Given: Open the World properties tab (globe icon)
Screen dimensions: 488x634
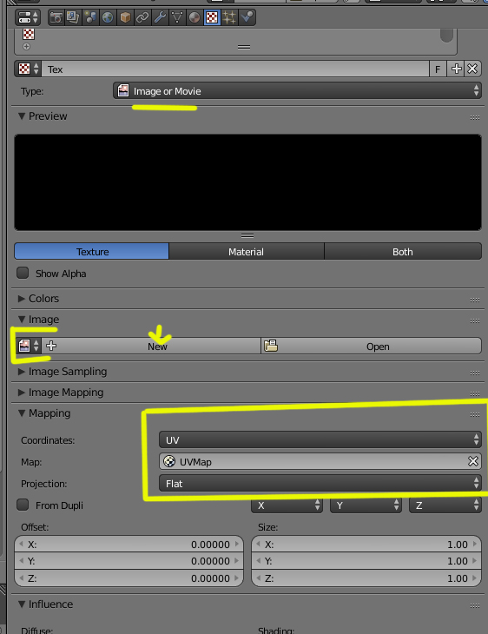Looking at the screenshot, I should tap(108, 17).
